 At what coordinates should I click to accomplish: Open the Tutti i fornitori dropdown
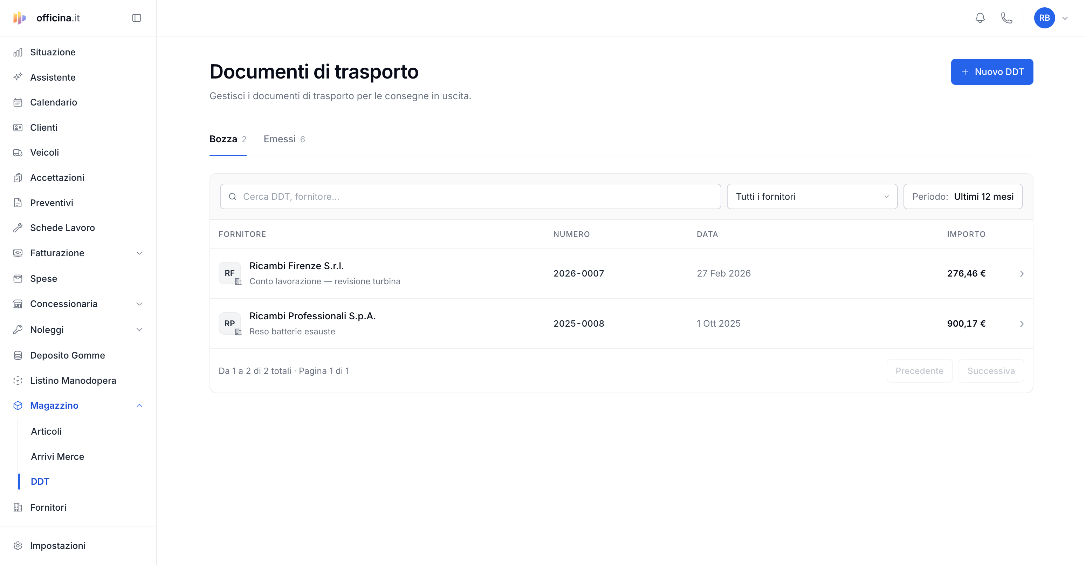click(x=812, y=197)
